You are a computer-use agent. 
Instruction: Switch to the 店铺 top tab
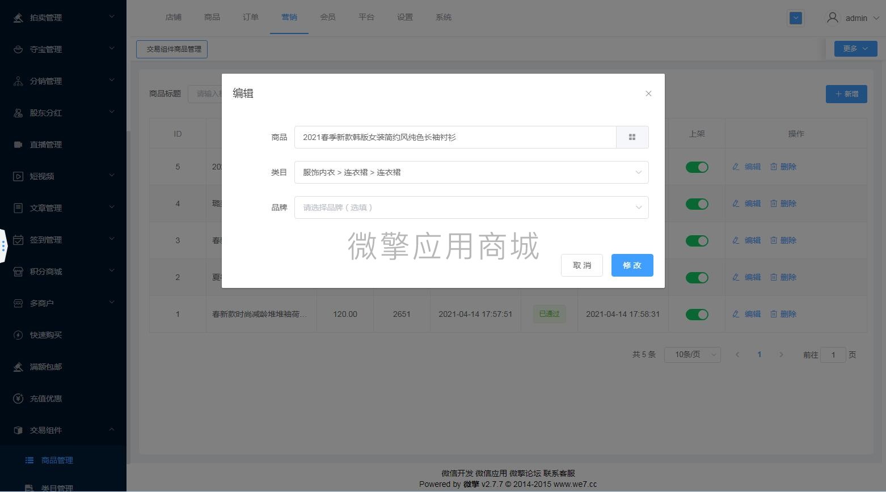174,17
